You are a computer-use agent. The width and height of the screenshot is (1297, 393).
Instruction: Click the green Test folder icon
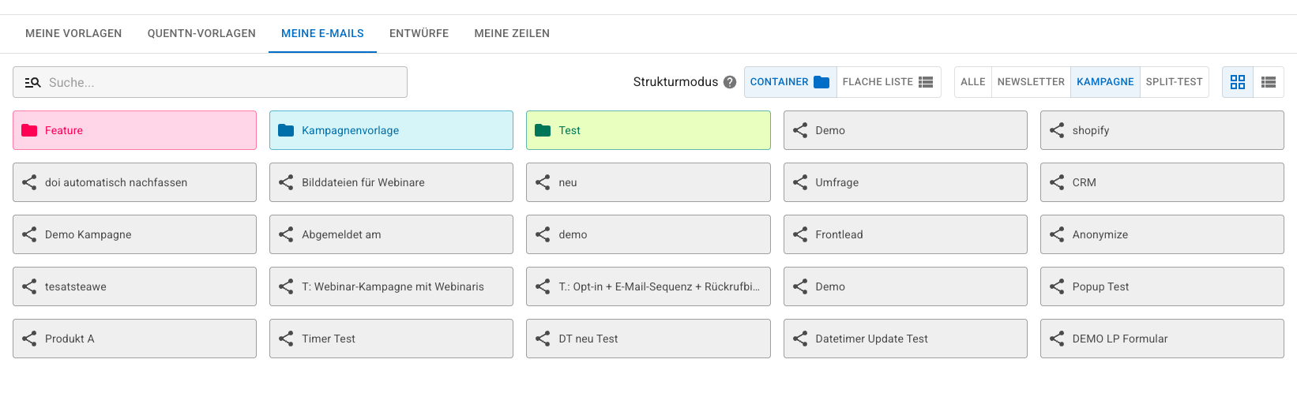pyautogui.click(x=543, y=130)
